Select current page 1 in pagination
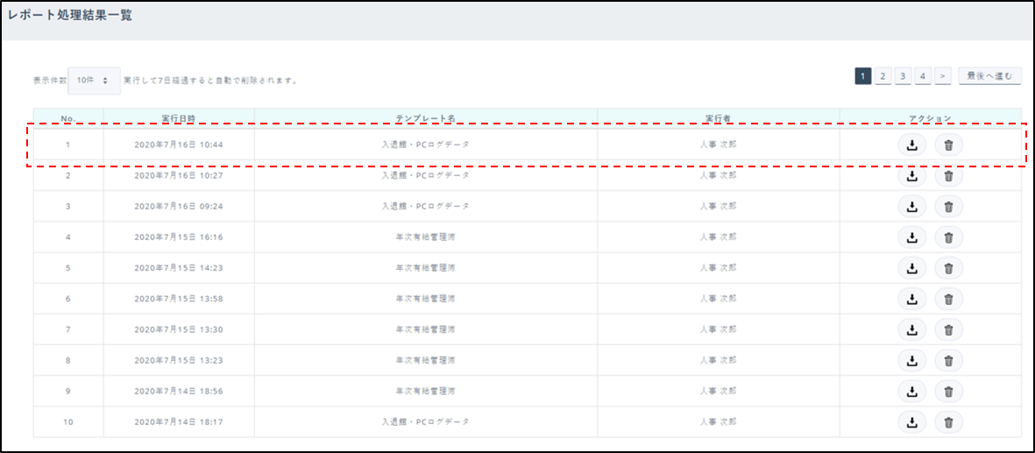Image resolution: width=1035 pixels, height=453 pixels. coord(863,76)
